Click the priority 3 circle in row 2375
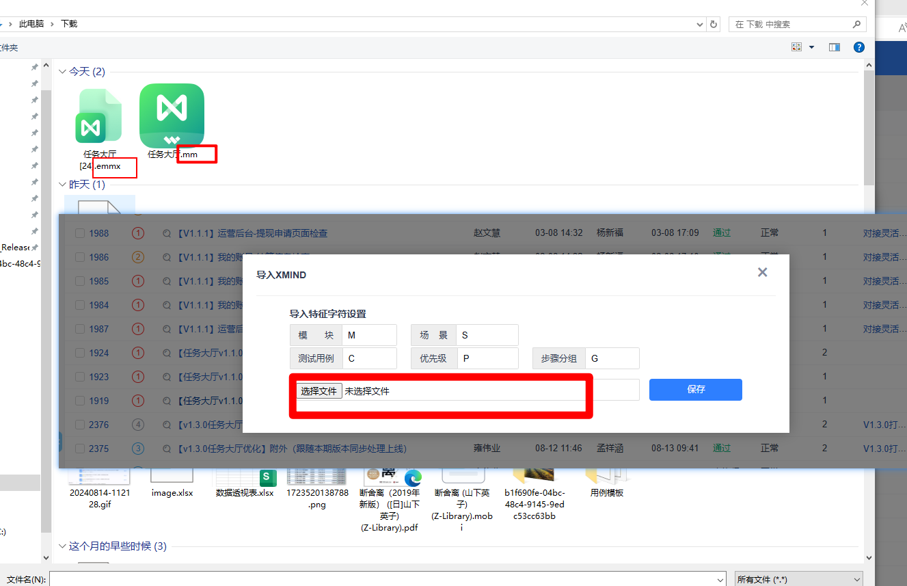The image size is (907, 586). (x=138, y=449)
